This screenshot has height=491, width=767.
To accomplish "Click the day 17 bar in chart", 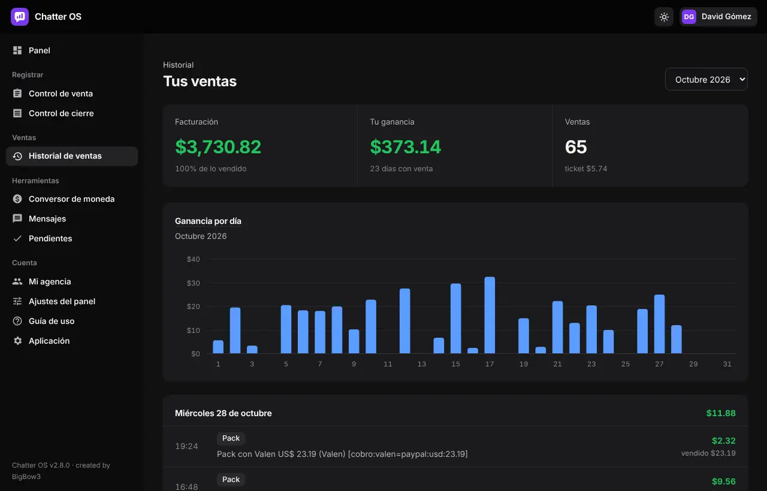I will pyautogui.click(x=490, y=315).
